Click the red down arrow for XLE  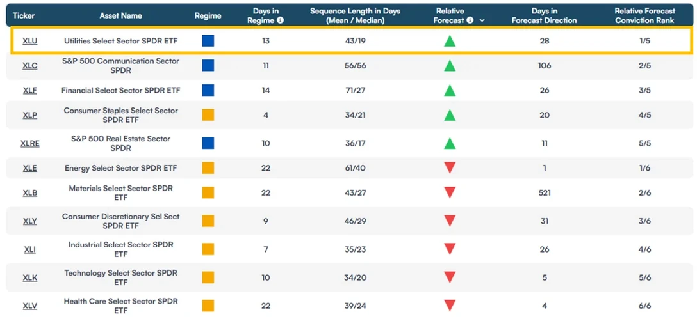(x=450, y=167)
